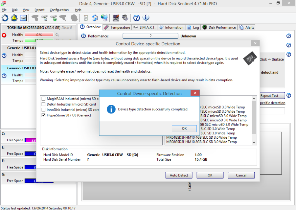This screenshot has height=210, width=296.
Task: Enable the Delkin Industrial SD card checkbox
Action: coord(43,104)
